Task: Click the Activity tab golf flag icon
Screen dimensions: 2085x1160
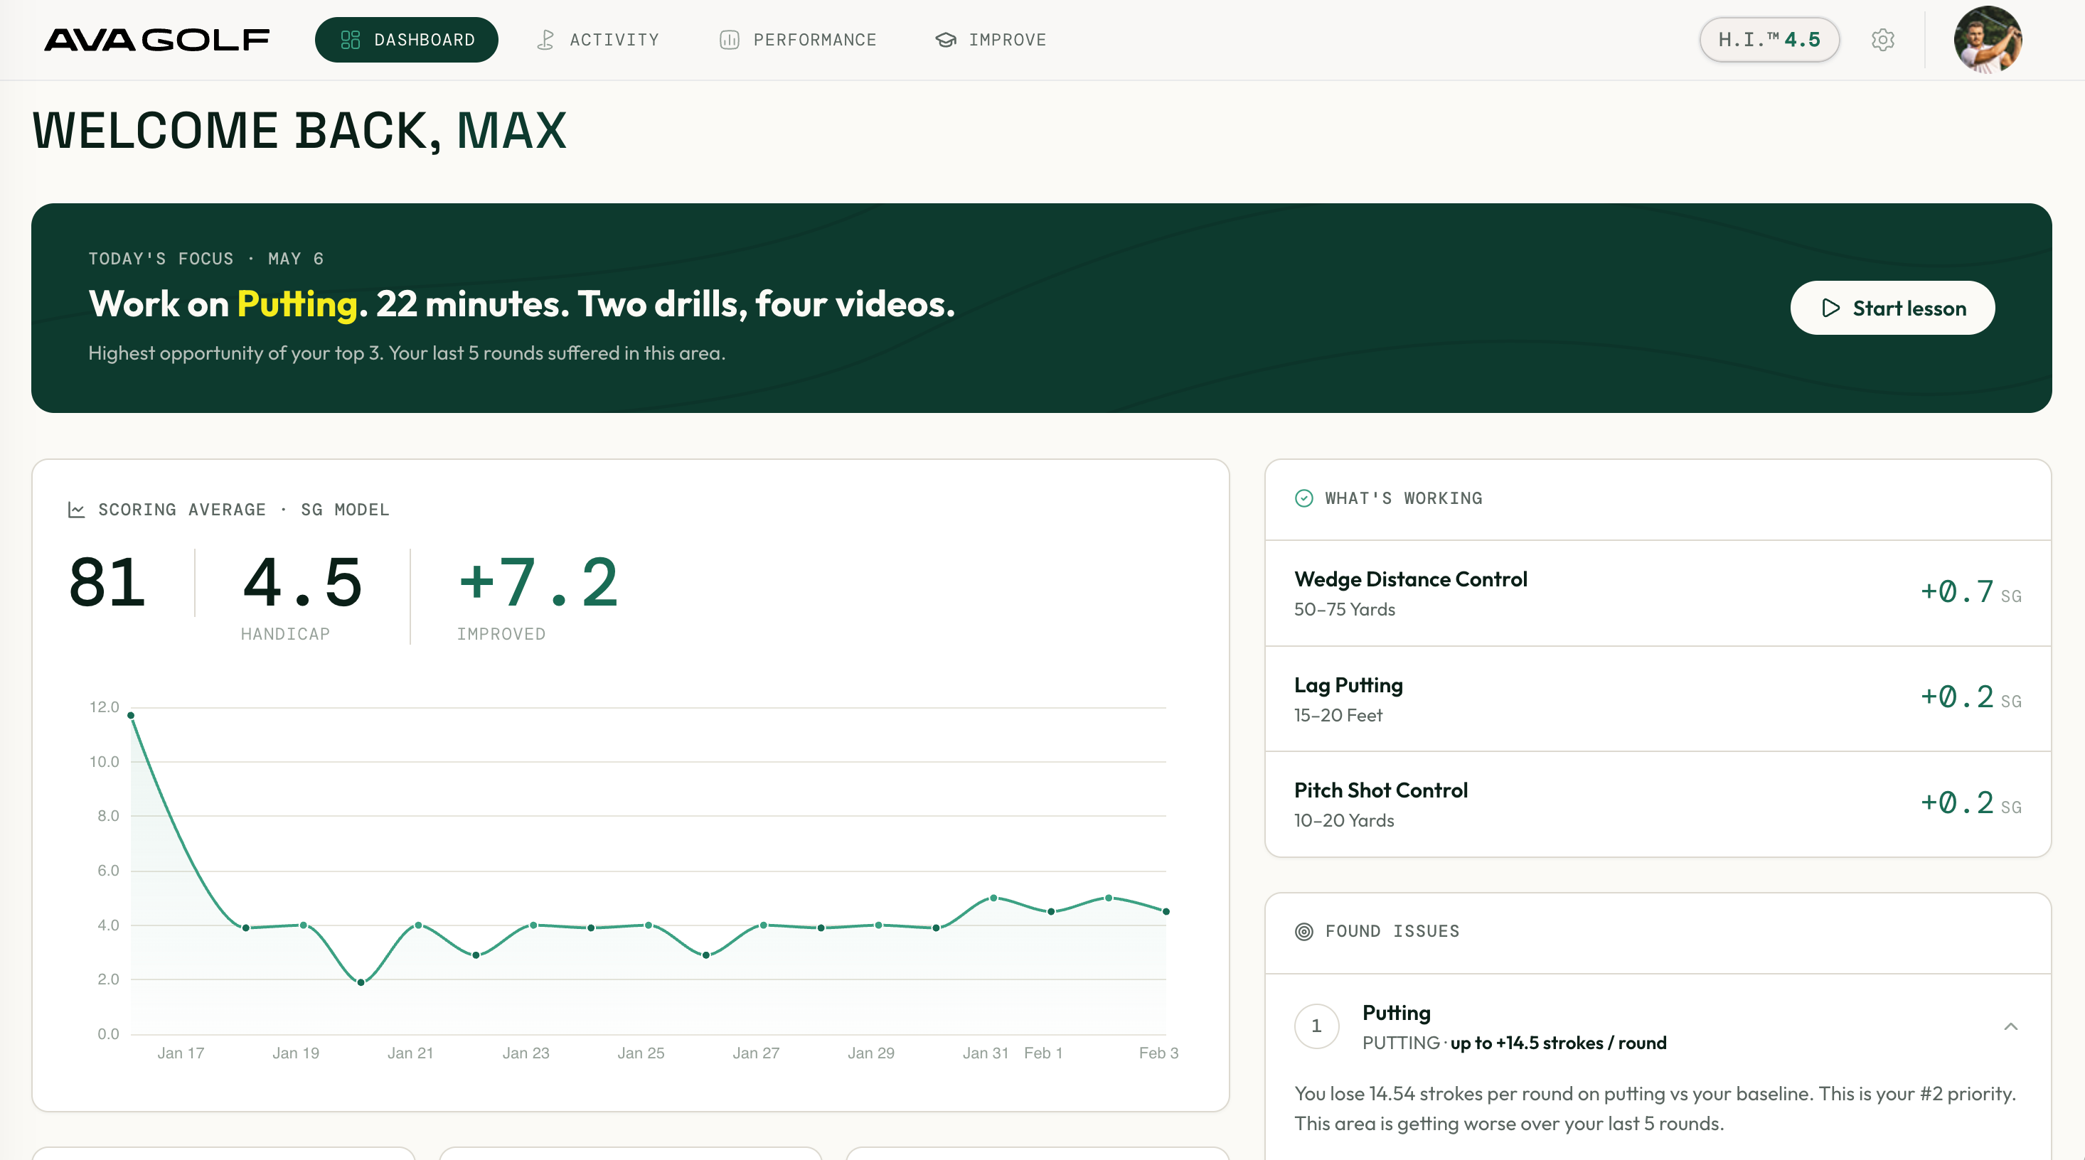Action: 545,40
